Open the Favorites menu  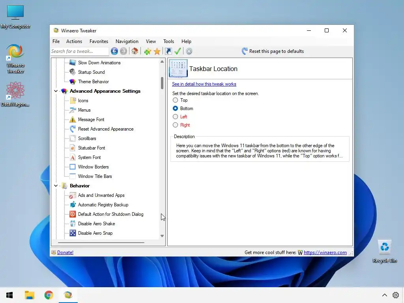(99, 41)
